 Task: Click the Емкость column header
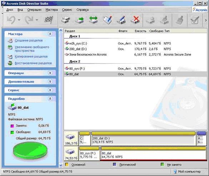pos(141,31)
